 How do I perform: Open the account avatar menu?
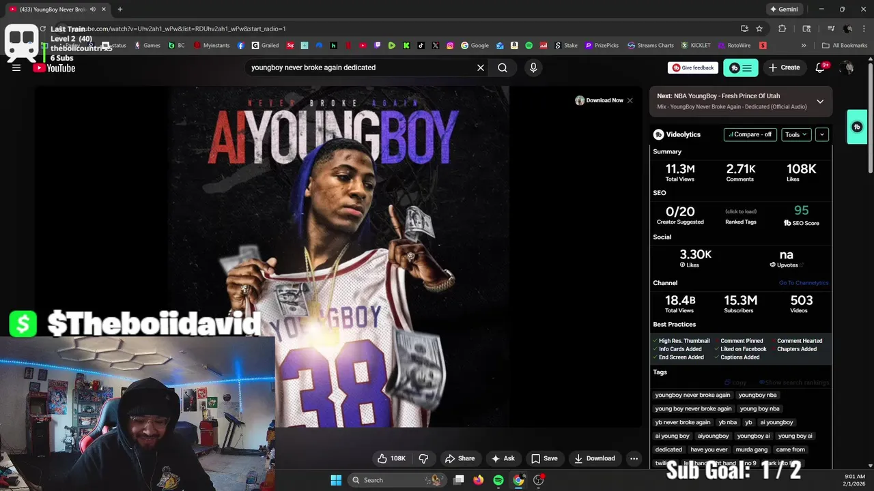pos(847,68)
